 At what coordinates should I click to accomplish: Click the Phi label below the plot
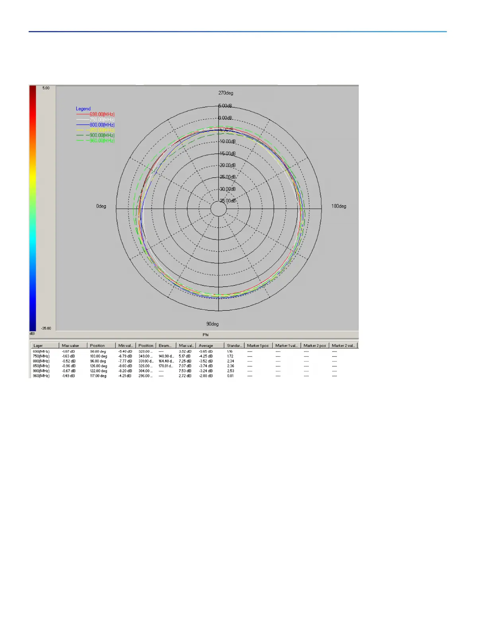(206, 335)
